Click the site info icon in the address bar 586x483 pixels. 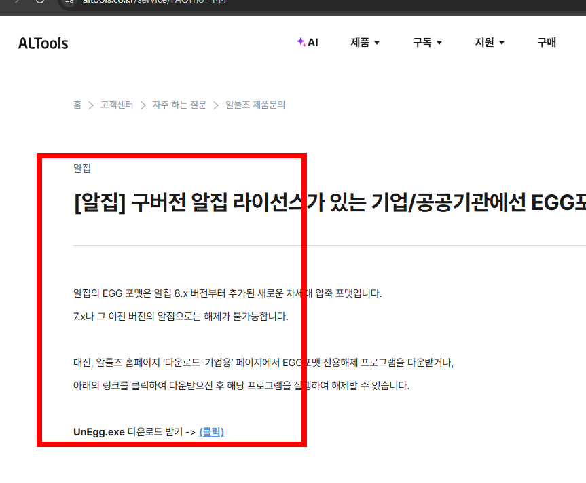click(x=70, y=3)
